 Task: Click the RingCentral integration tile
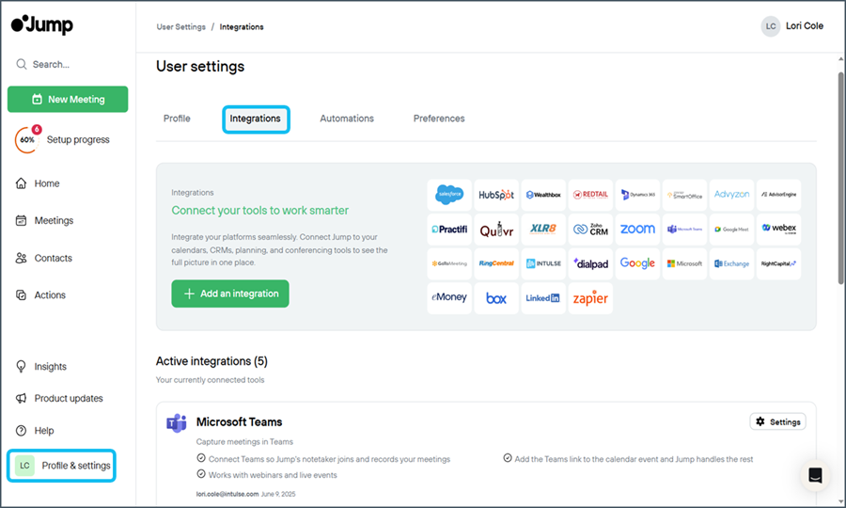point(496,264)
